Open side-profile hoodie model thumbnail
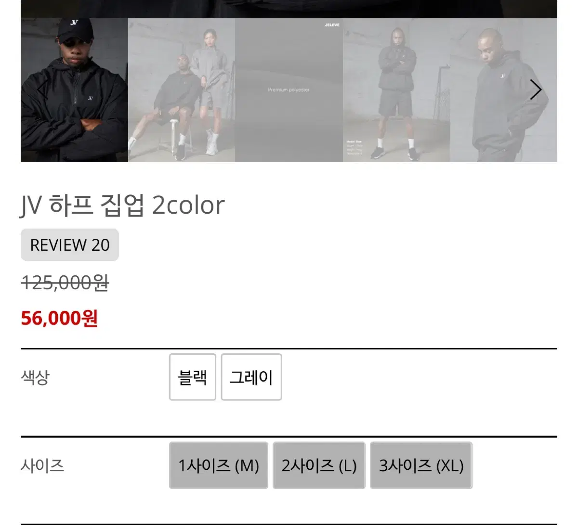 pos(503,90)
